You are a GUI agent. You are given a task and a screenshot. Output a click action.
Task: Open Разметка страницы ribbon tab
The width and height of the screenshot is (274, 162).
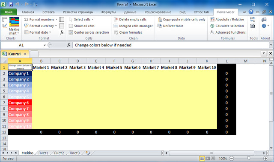coord(78,12)
